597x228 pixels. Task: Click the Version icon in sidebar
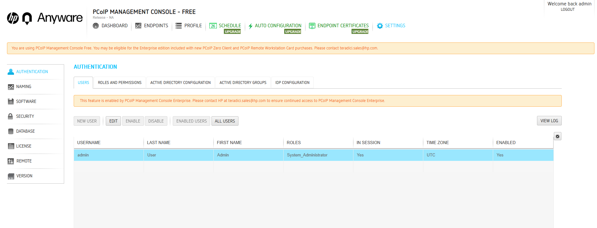(x=11, y=176)
